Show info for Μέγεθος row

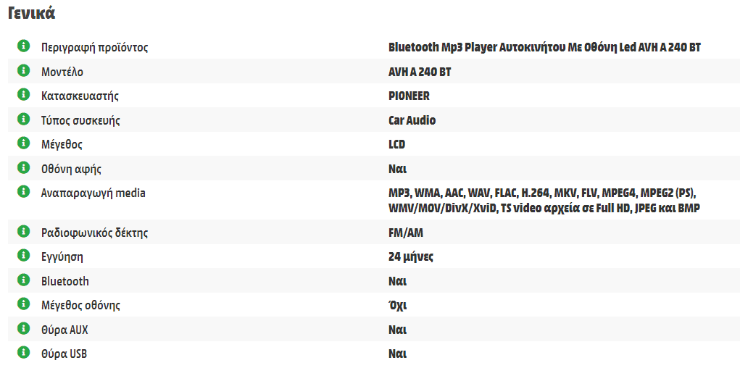click(23, 143)
